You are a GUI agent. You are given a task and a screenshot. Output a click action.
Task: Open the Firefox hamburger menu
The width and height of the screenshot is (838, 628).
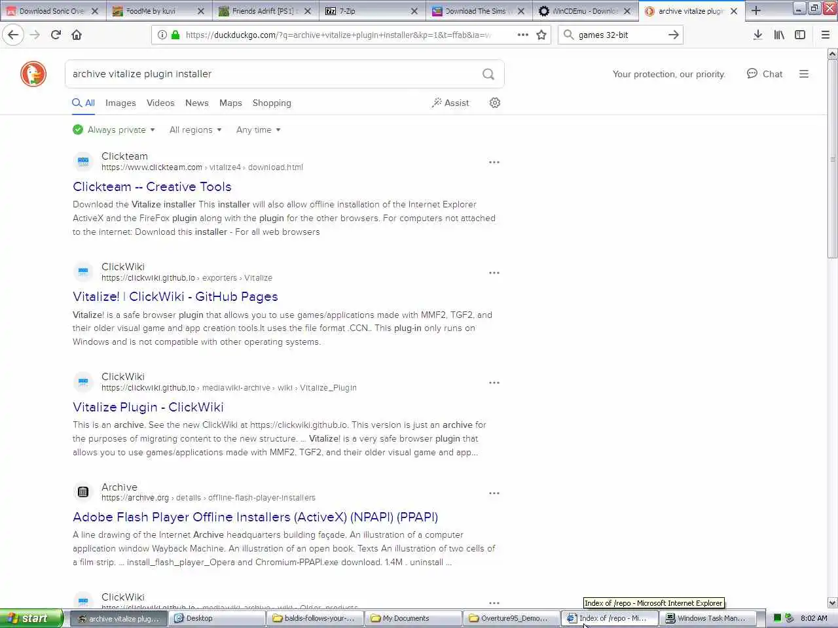click(826, 35)
